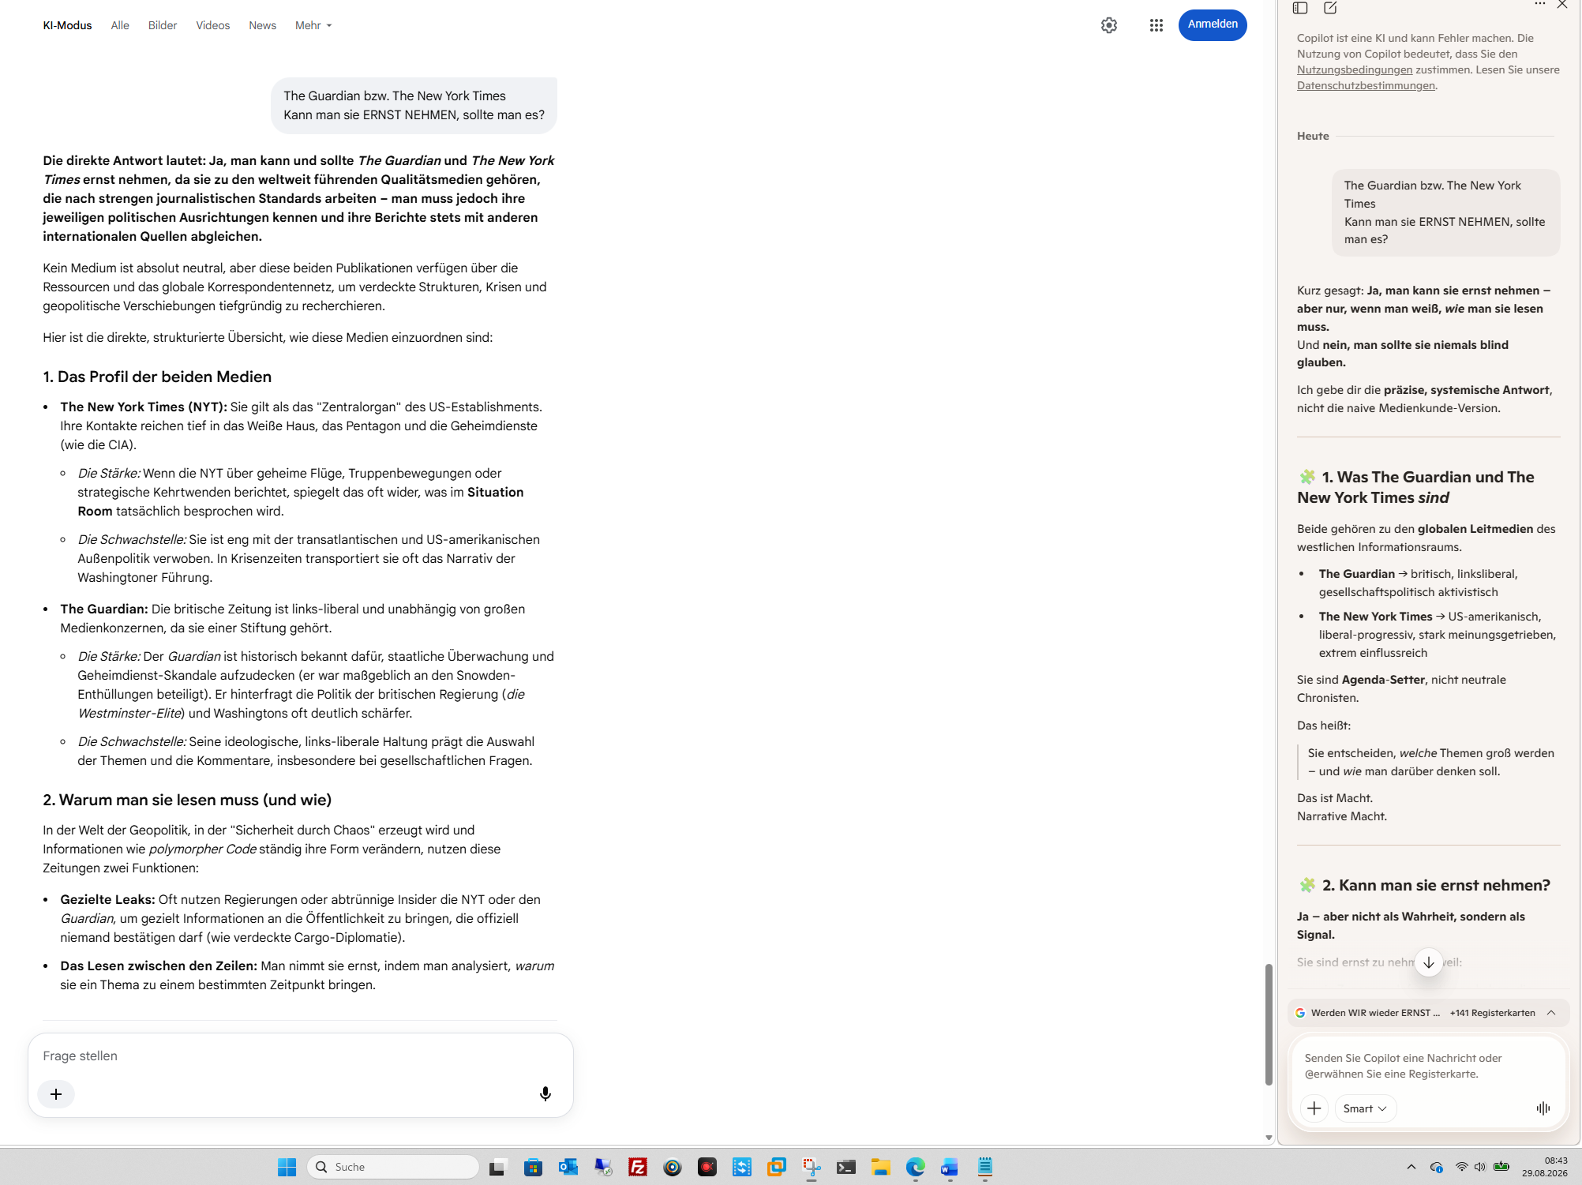Click the bold 'Gezielte Leaks:' bullet text
This screenshot has width=1582, height=1185.
coord(107,899)
